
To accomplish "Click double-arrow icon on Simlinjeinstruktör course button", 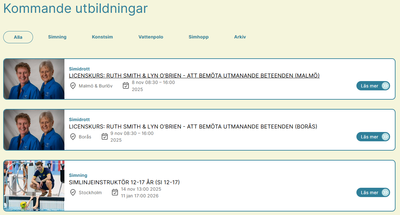I will point(385,193).
